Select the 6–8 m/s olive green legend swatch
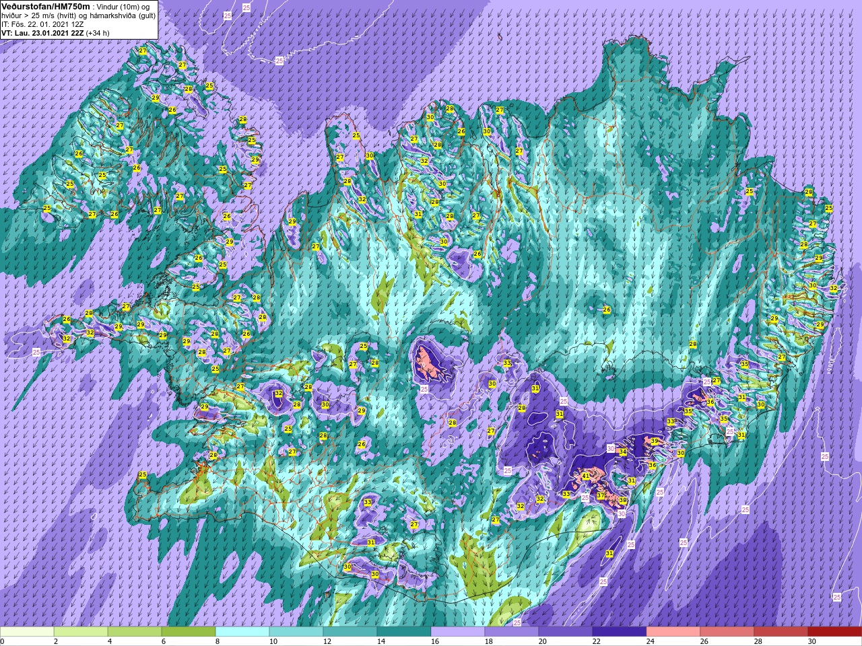The height and width of the screenshot is (646, 862). click(189, 632)
